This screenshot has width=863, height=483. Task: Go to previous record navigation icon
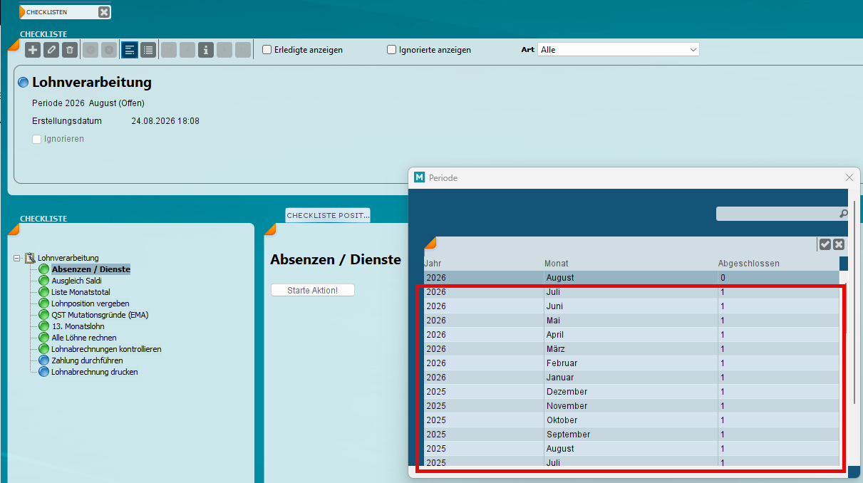pos(187,50)
